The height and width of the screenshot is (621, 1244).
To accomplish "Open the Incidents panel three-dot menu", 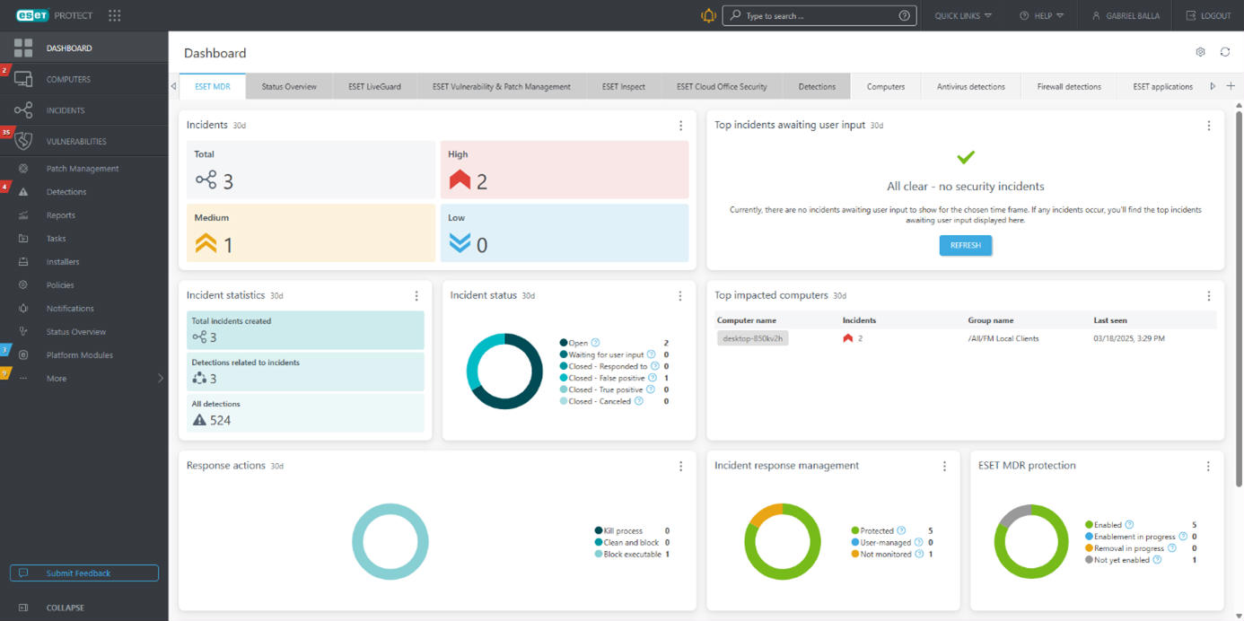I will [x=680, y=126].
